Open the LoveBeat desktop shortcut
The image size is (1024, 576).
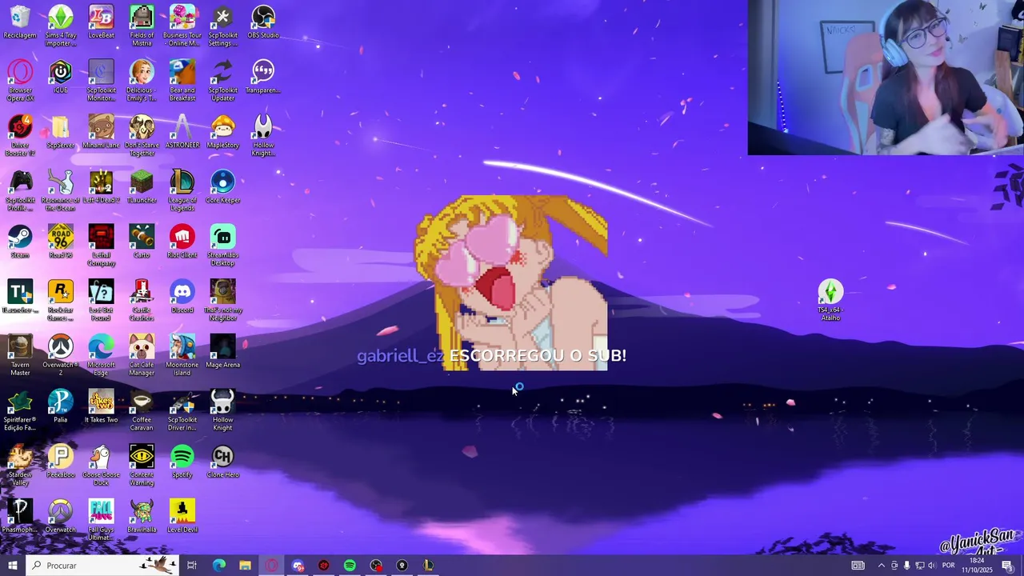coord(101,22)
